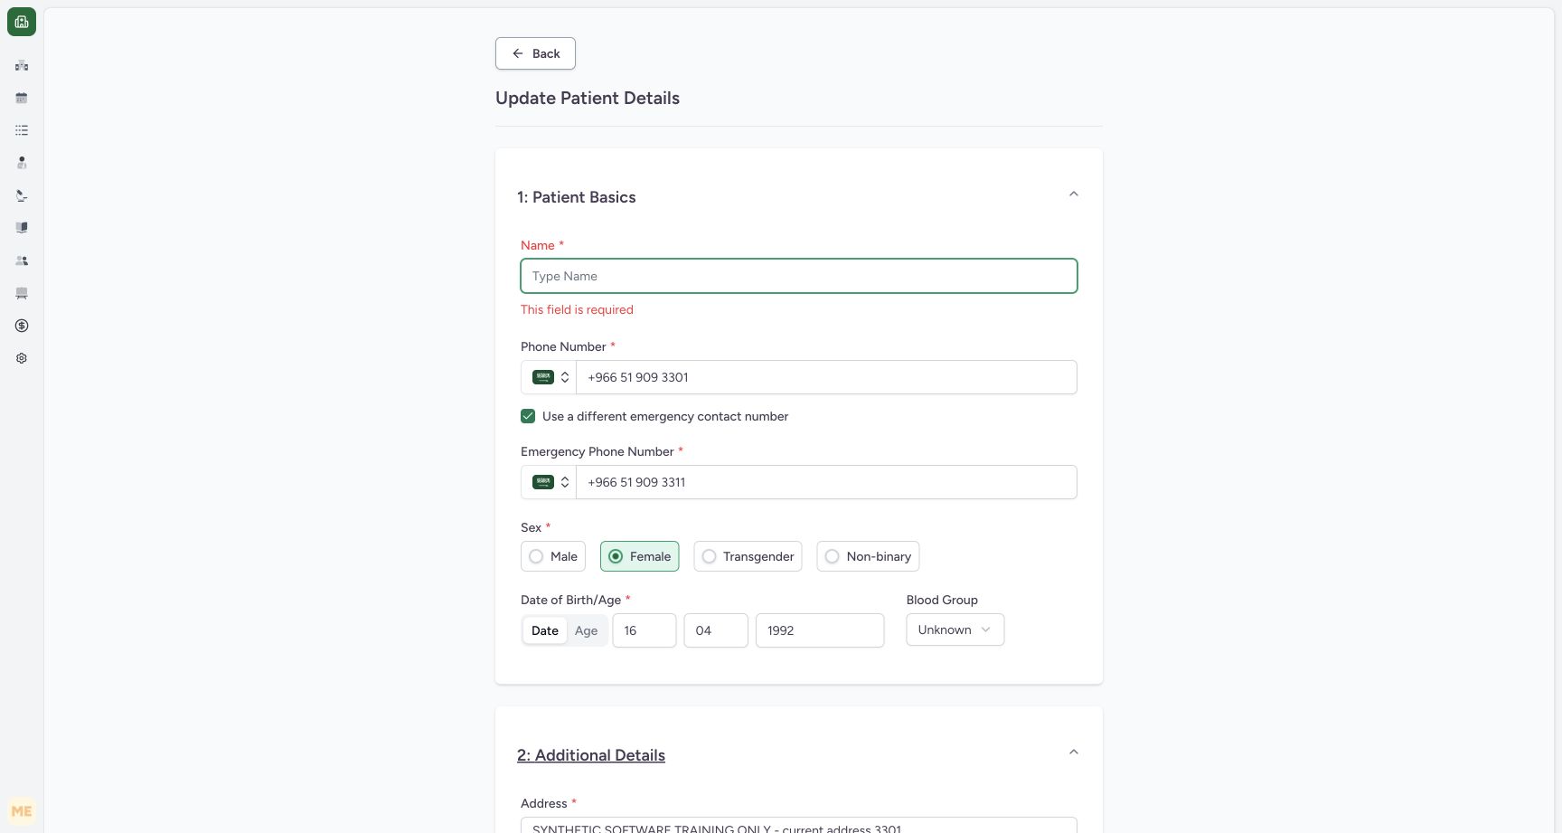Image resolution: width=1562 pixels, height=833 pixels.
Task: Select Transgender sex option
Action: click(x=748, y=556)
